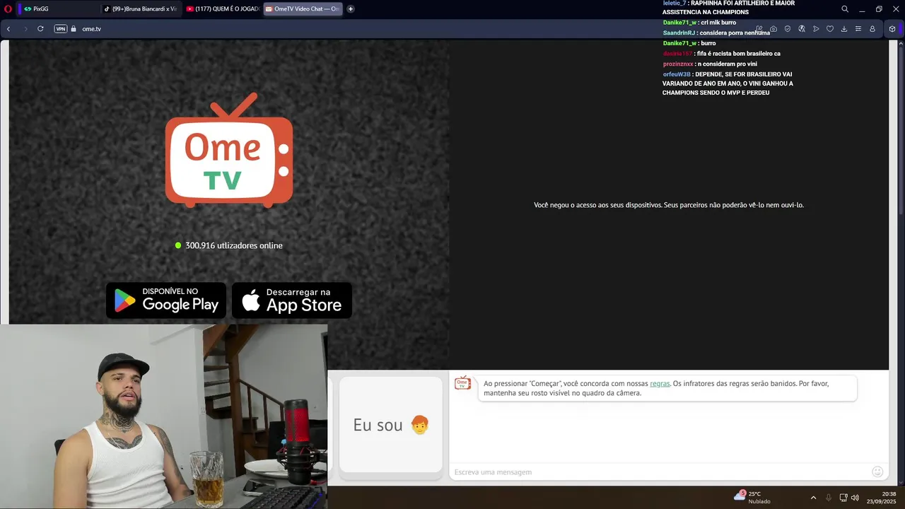Click the 300.916 utilizadores online text

click(233, 245)
